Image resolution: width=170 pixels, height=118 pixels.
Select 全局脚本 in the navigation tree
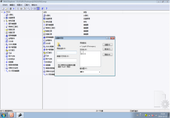[x=12, y=38]
